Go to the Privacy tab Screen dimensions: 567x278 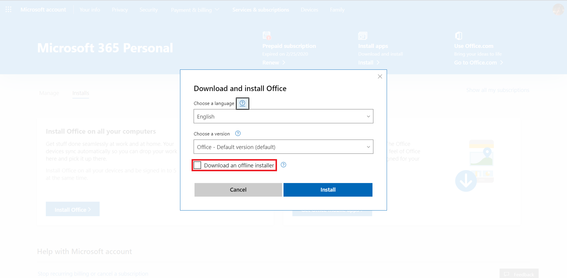120,10
